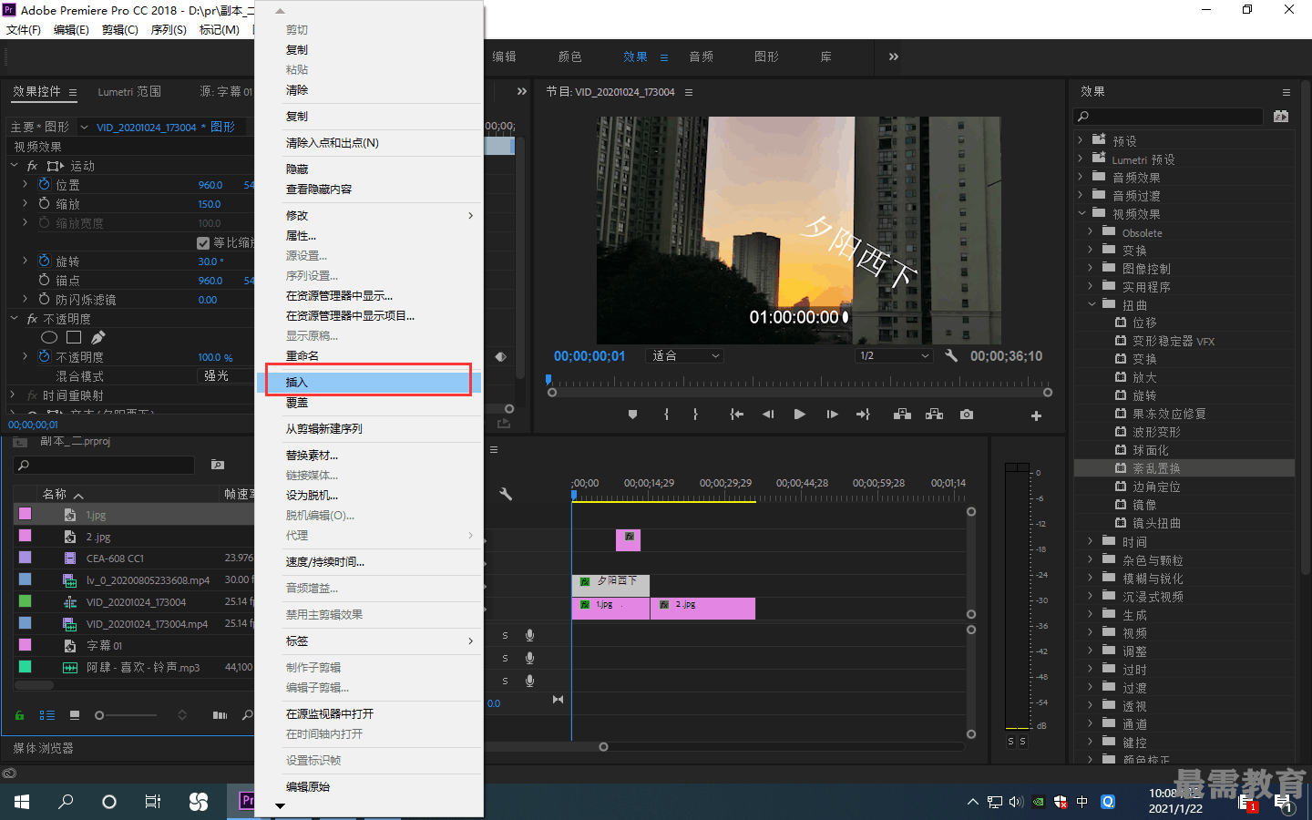This screenshot has height=820, width=1312.
Task: Toggle the 不透明度 fx effect switch
Action: click(32, 319)
